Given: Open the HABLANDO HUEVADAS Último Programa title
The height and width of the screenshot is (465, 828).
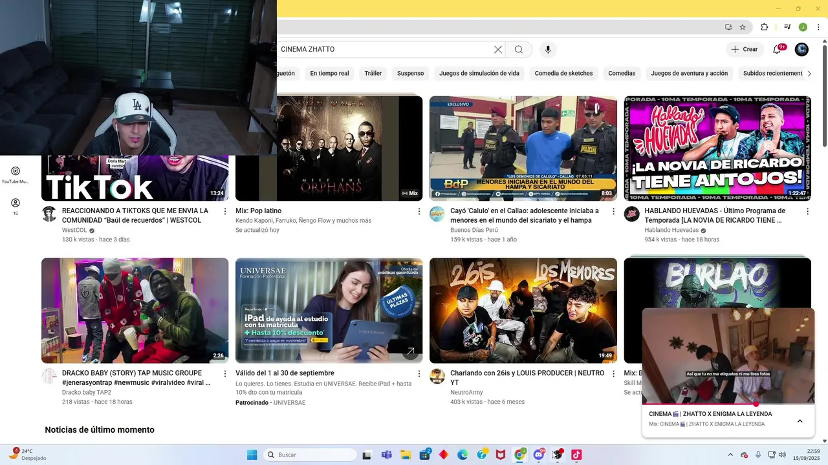Looking at the screenshot, I should 715,215.
